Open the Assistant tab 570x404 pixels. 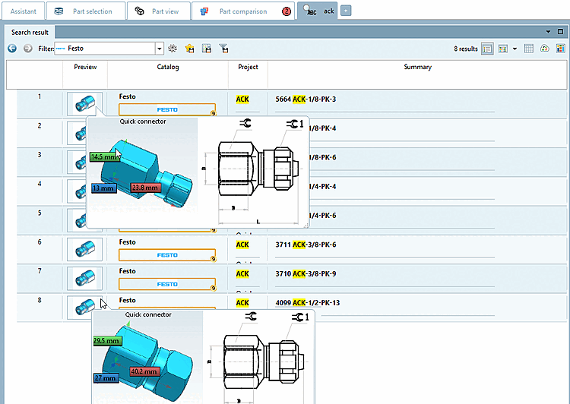(x=24, y=11)
